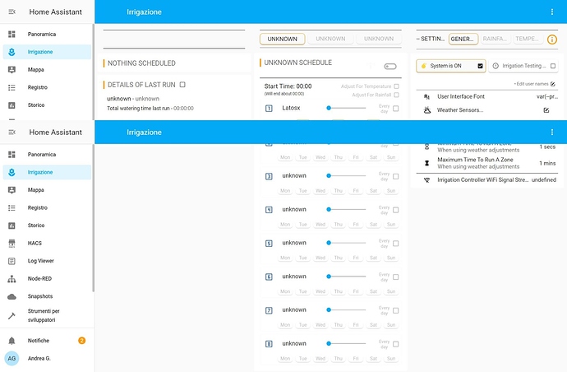
Task: Click the 'Latosx' zone name
Action: tap(291, 108)
